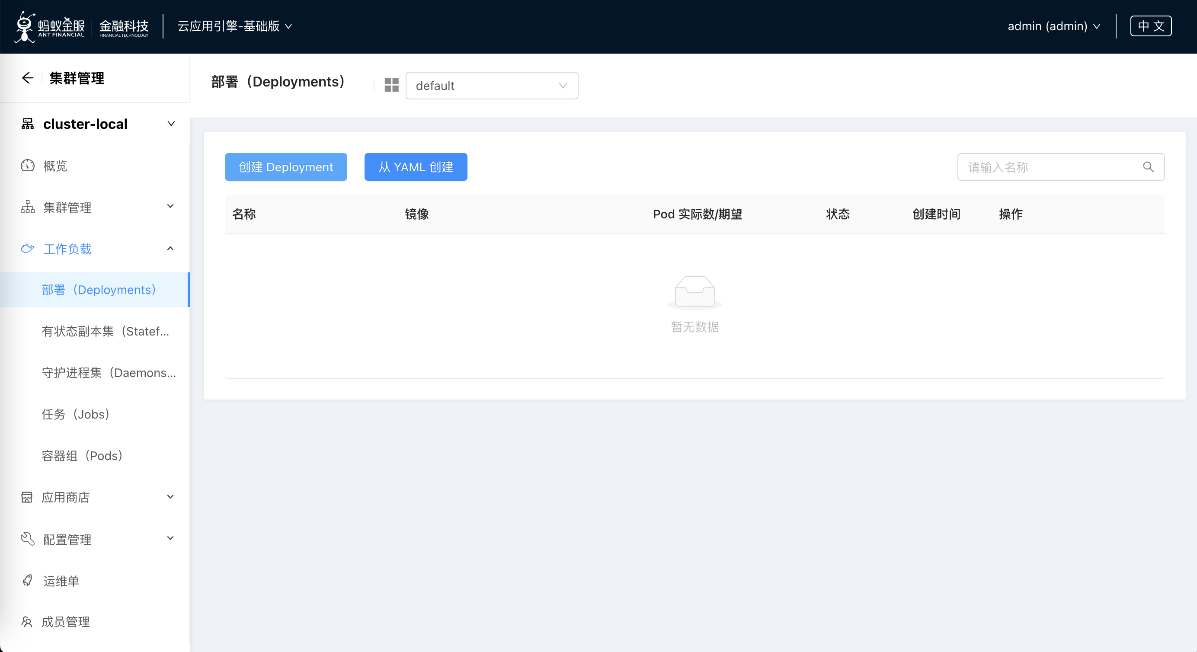Open the admin (admin) user menu
The image size is (1197, 652).
pyautogui.click(x=1053, y=26)
